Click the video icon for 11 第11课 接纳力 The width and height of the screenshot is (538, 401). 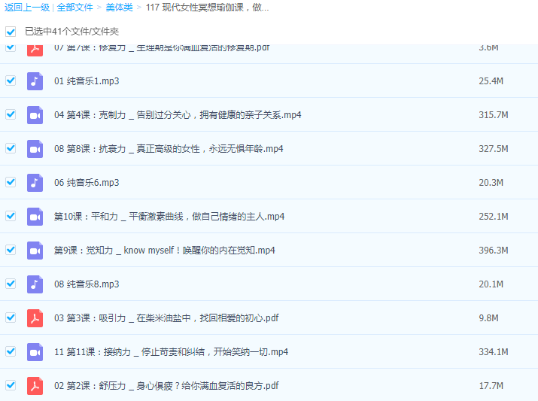(x=35, y=352)
